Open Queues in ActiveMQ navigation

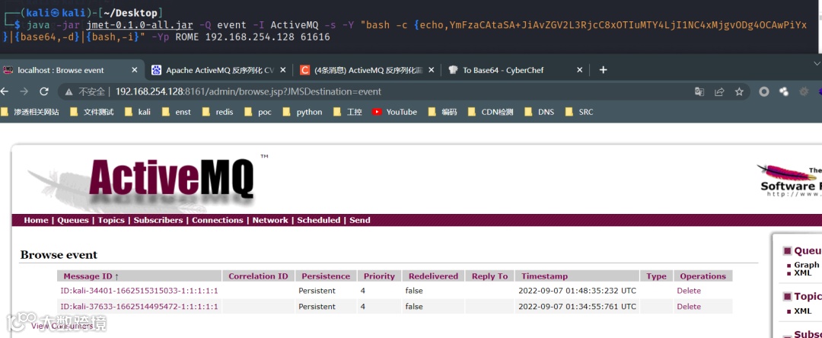(x=73, y=220)
